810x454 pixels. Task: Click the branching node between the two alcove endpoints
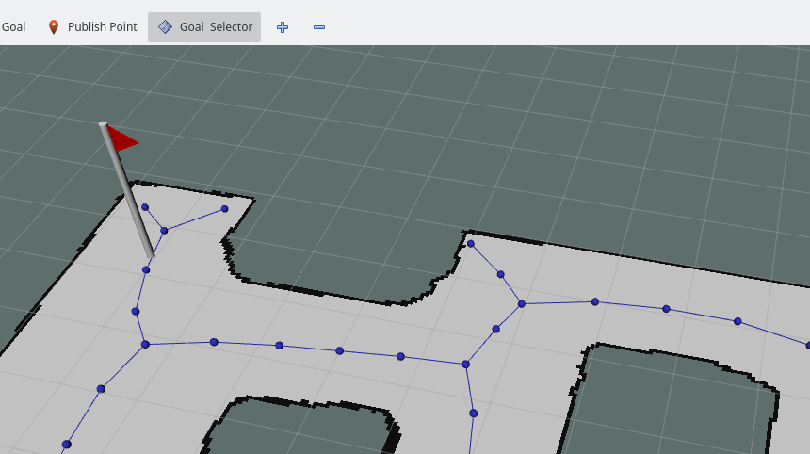pos(164,230)
